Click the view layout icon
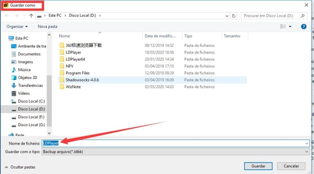314x174 pixels. (x=283, y=27)
